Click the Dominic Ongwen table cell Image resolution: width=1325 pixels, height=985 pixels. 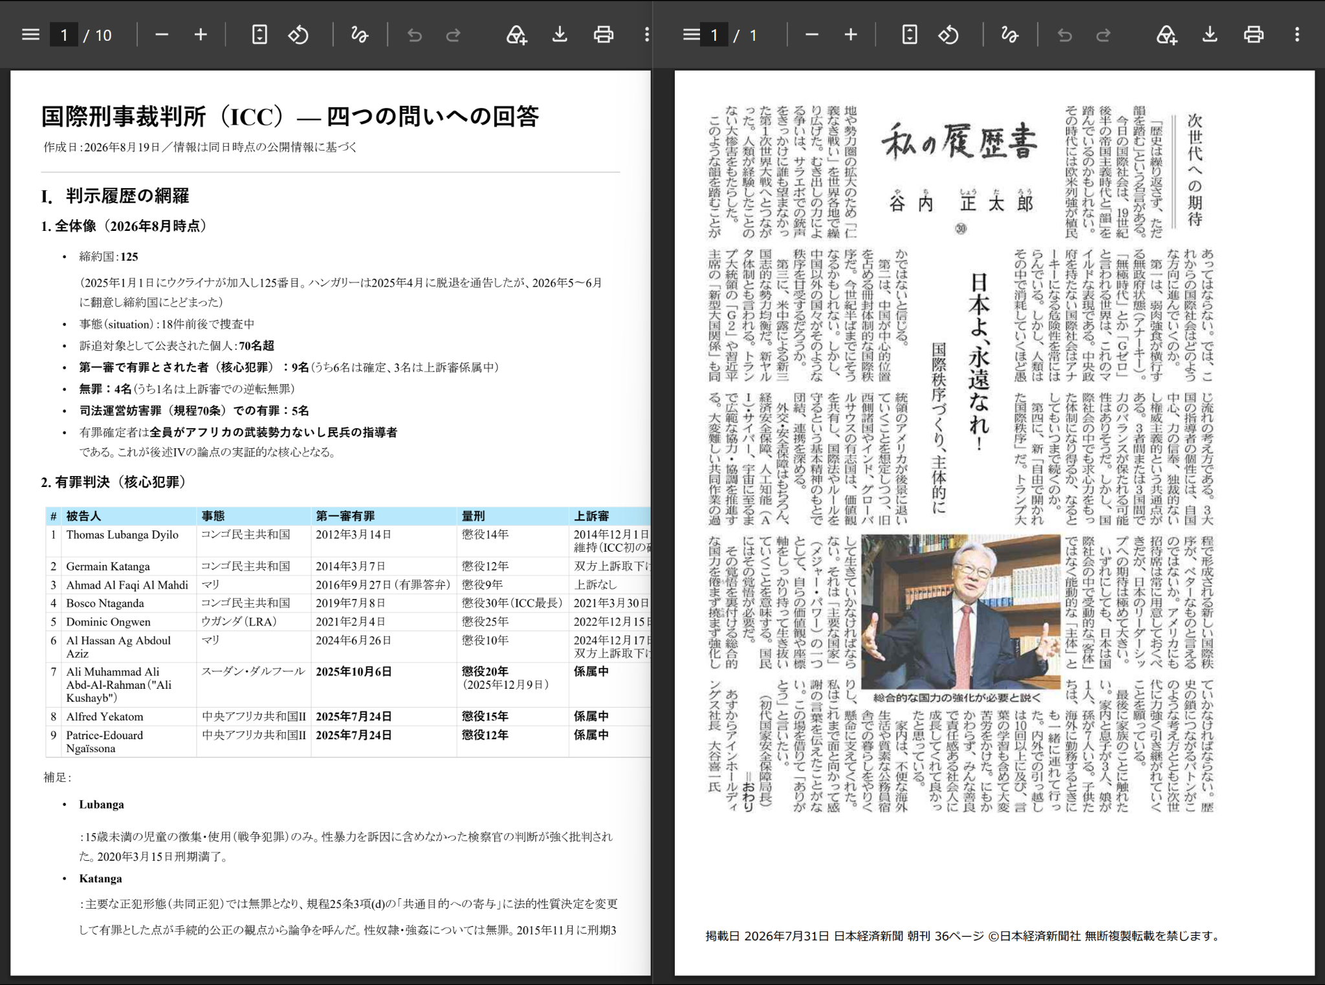click(129, 622)
